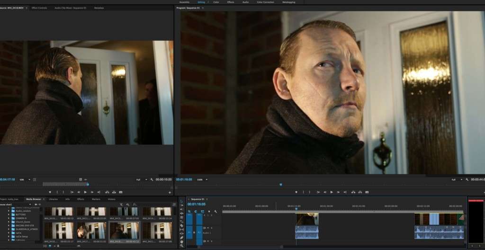
Task: Toggle timeline snap magnet
Action: tap(196, 212)
